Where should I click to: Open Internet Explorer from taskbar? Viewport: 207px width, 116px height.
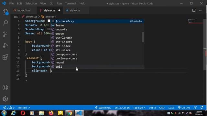[x=14, y=113]
